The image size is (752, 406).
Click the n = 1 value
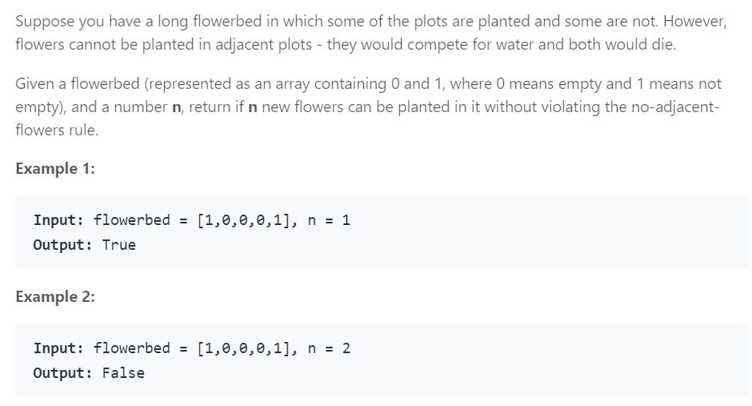coord(329,220)
